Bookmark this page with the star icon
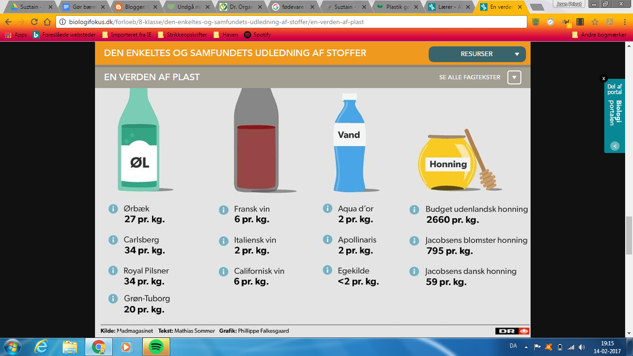Image resolution: width=633 pixels, height=356 pixels. point(595,22)
